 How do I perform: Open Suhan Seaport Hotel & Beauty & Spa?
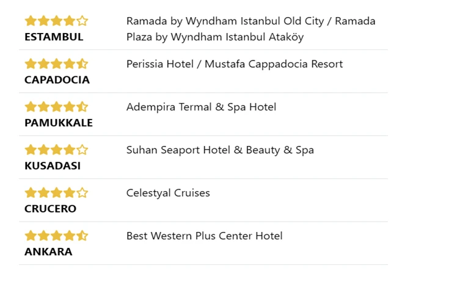pos(220,150)
